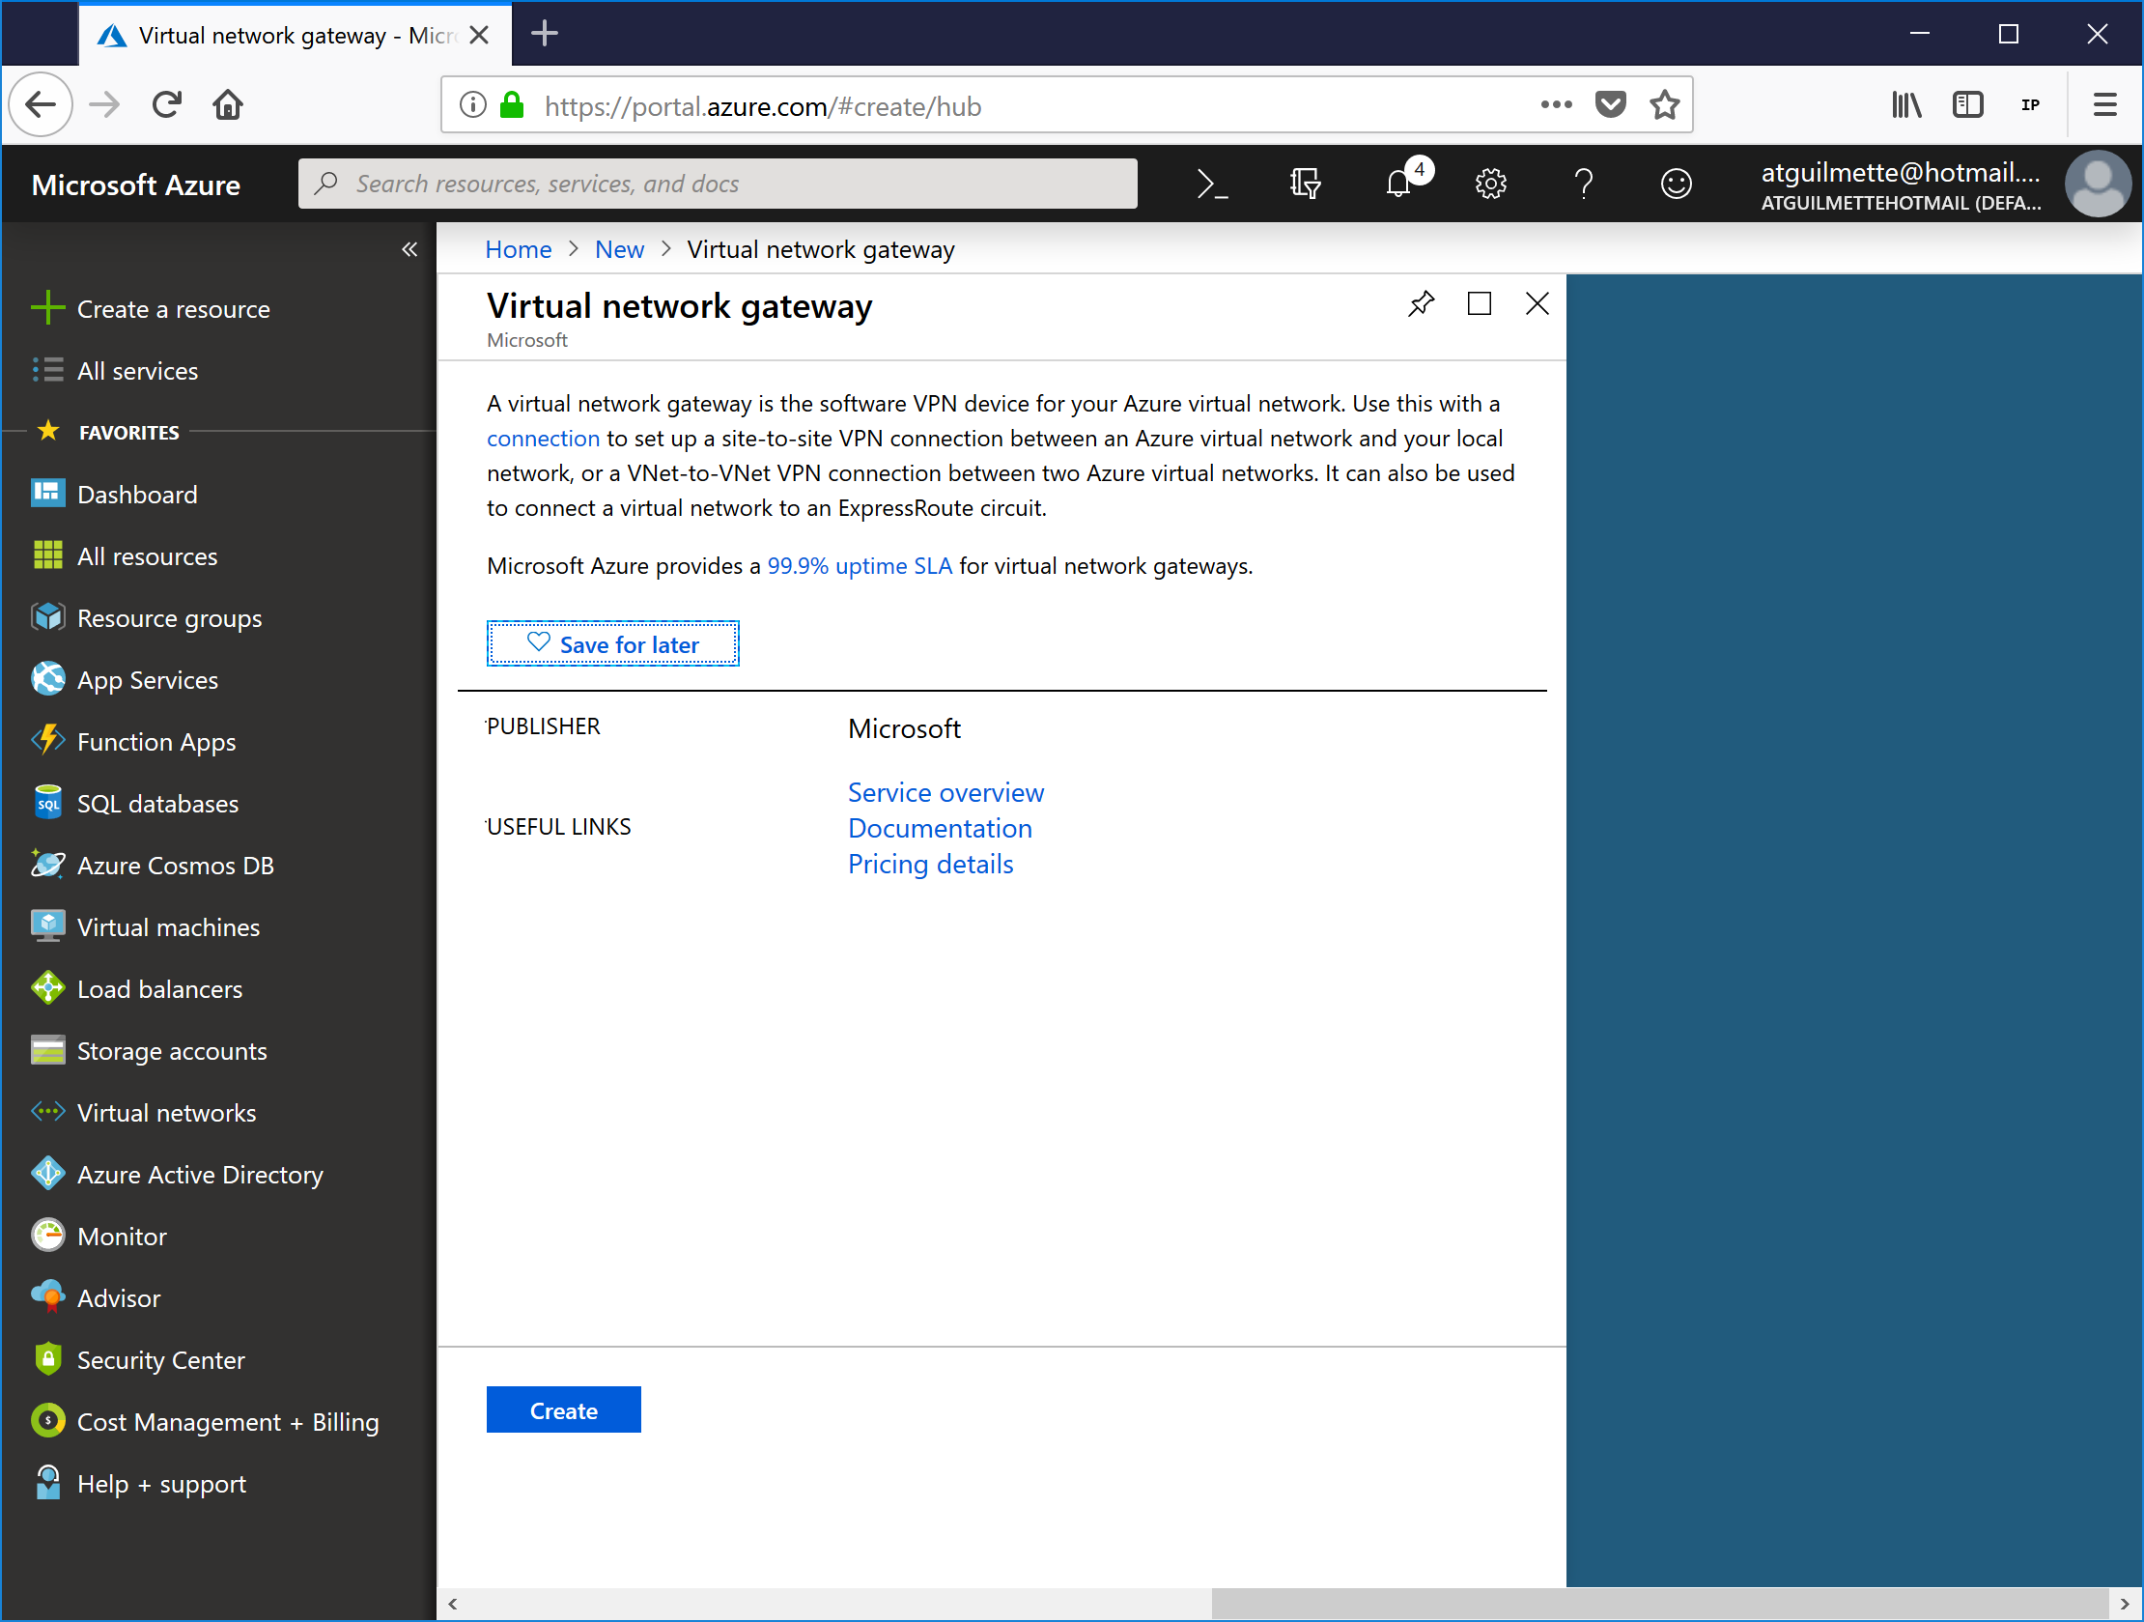
Task: Click the IP extension icon
Action: (x=2030, y=103)
